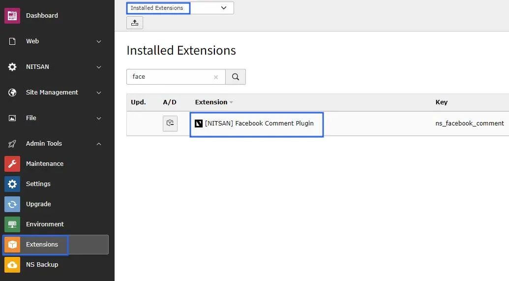
Task: Click the Admin Tools rocket icon
Action: coord(12,144)
